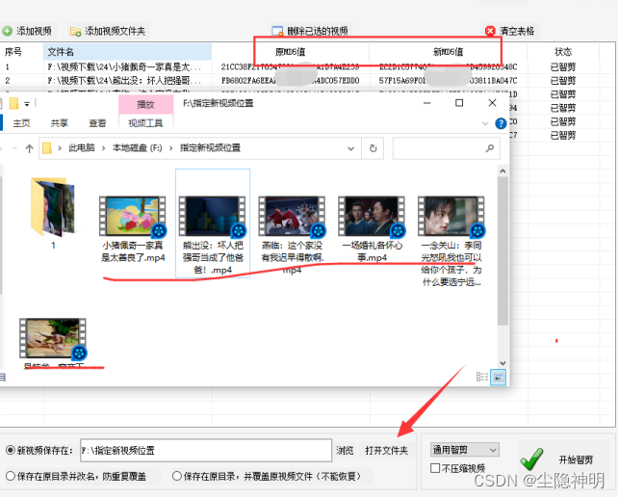Select table row 1 小猪佩奇 file path
619x498 pixels.
pos(124,67)
